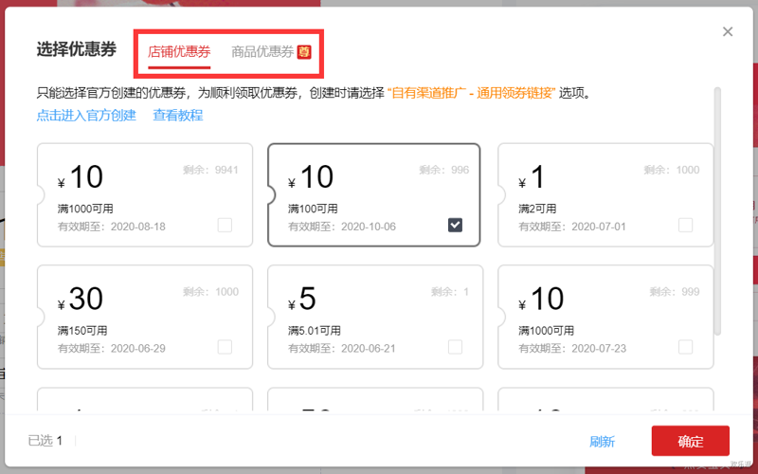
Task: Click the 已选 1 selected count label
Action: coord(45,441)
